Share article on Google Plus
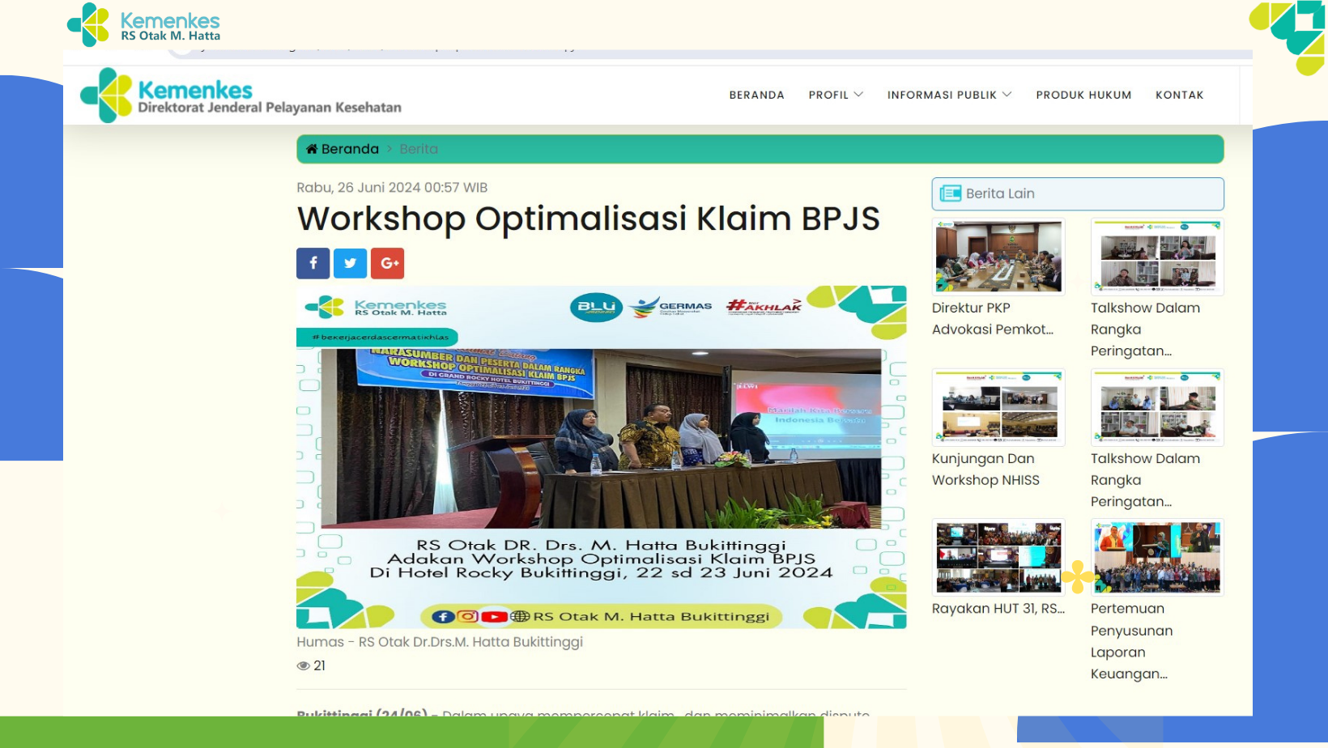 point(387,263)
